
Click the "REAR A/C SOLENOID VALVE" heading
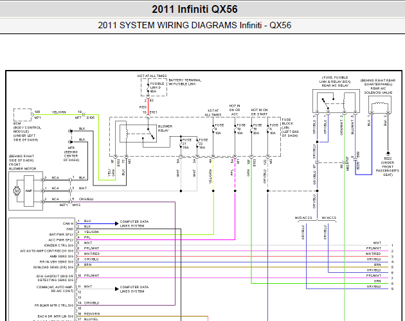[378, 91]
